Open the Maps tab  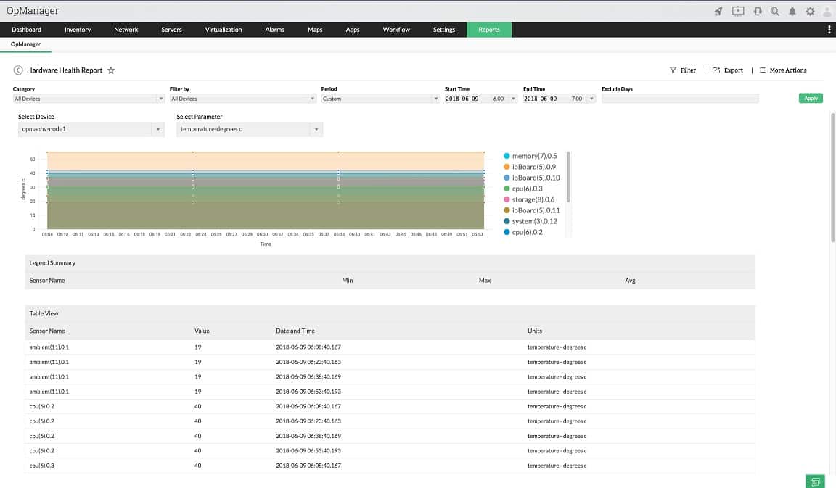coord(315,30)
